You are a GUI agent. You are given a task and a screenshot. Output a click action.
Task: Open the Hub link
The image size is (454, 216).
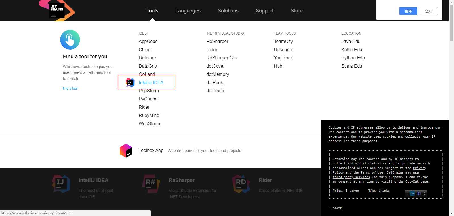click(278, 66)
